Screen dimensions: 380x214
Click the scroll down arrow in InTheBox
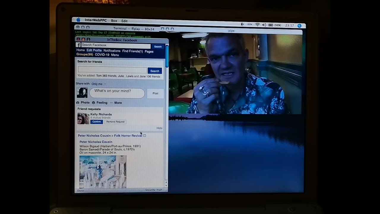pos(166,185)
